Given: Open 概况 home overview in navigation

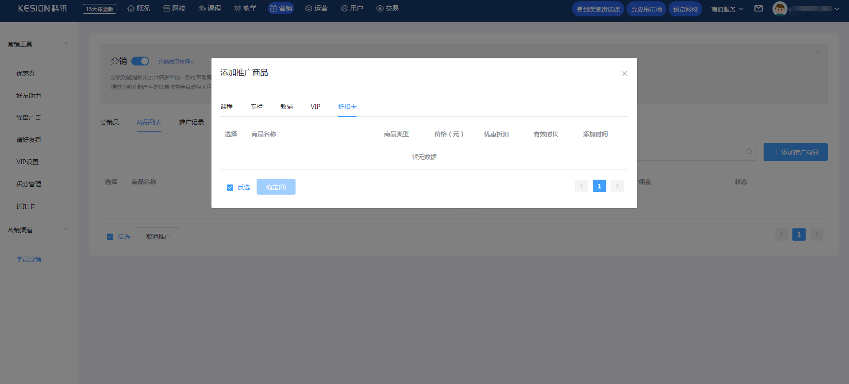Looking at the screenshot, I should point(138,8).
